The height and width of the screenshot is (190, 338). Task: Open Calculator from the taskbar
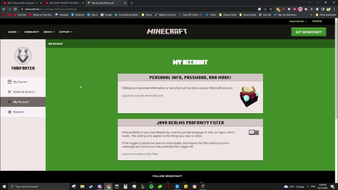(x=125, y=187)
